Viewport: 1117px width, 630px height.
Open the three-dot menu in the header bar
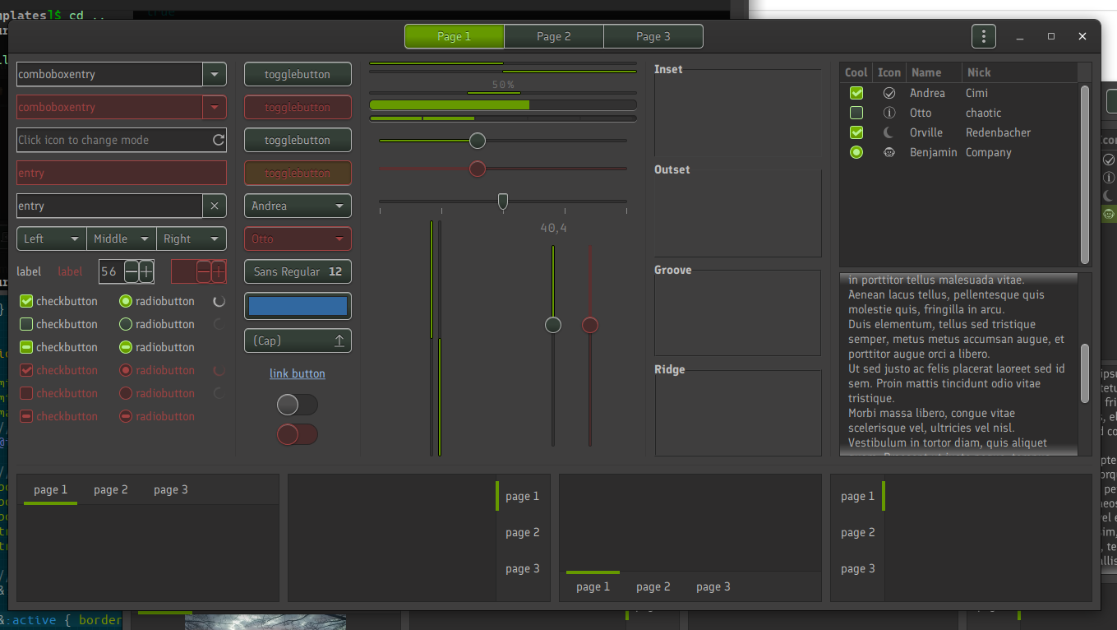coord(983,36)
